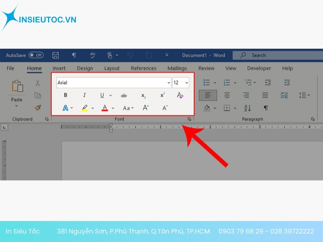Toggle Bold formatting
This screenshot has height=242, width=323.
point(65,95)
